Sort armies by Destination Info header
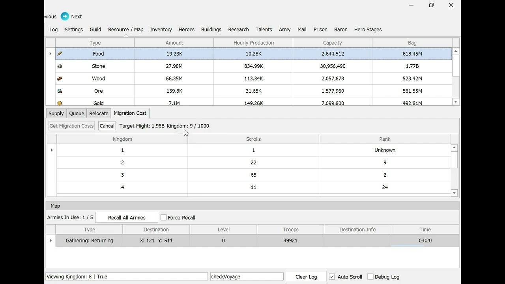The width and height of the screenshot is (505, 284). click(357, 230)
